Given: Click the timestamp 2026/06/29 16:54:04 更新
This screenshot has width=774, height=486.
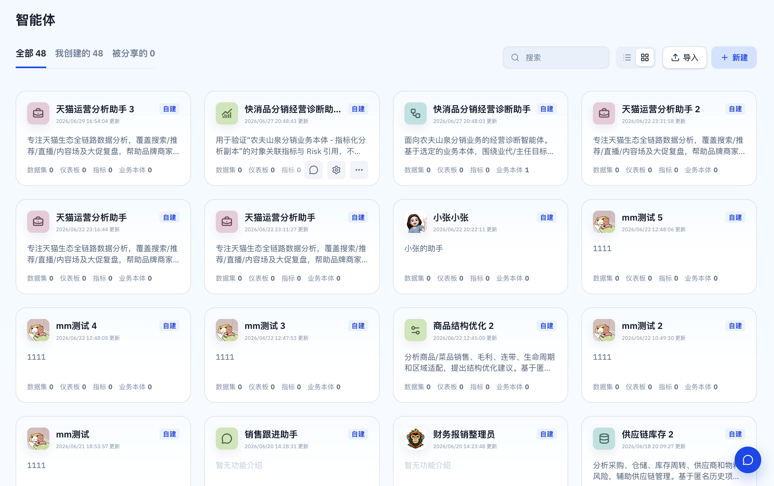Looking at the screenshot, I should 88,121.
